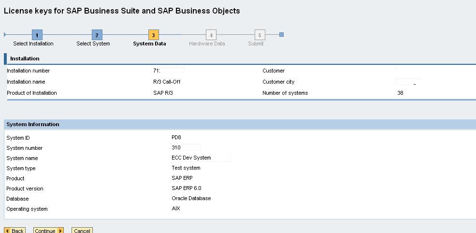Click the Select Installation step label
Screen dimensions: 476x233
33,44
